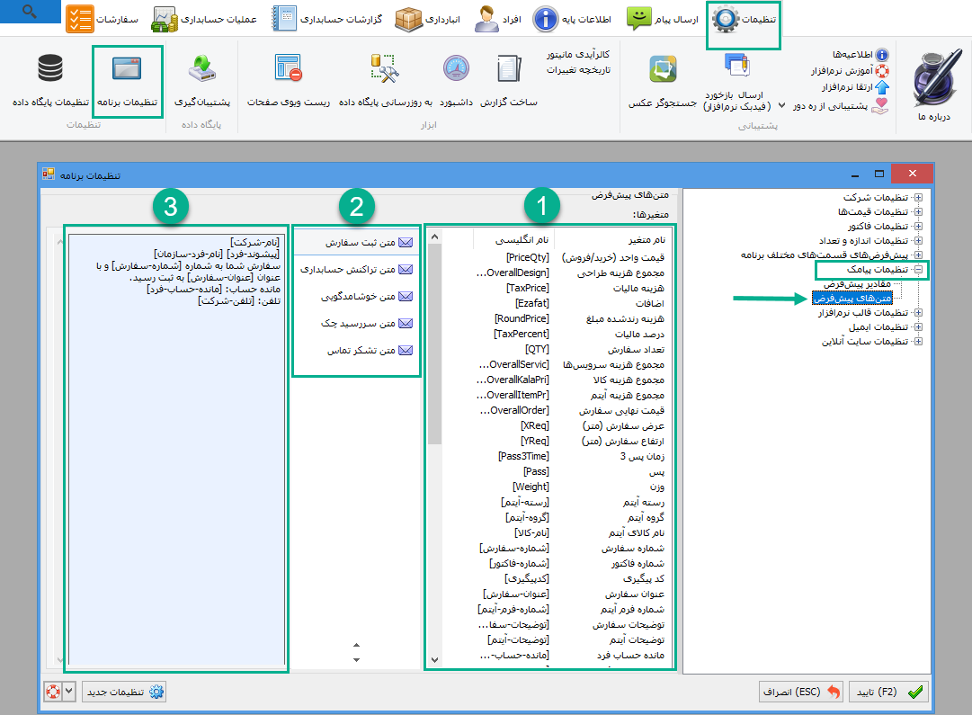Open the search magnifier button

pyautogui.click(x=29, y=11)
